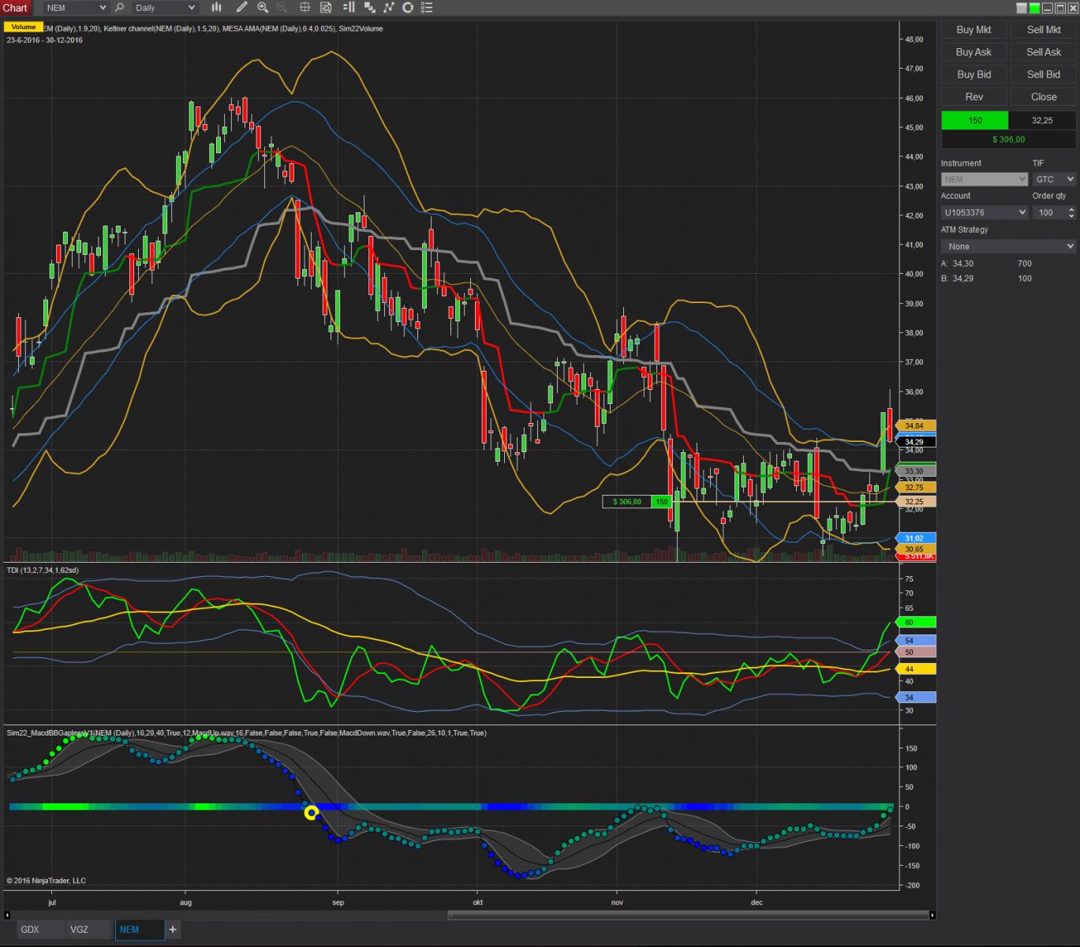Toggle the crosshair cursor icon
Screen dimensions: 1080x947
point(304,8)
